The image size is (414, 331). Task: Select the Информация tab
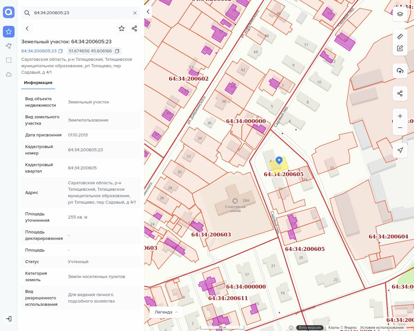click(38, 83)
